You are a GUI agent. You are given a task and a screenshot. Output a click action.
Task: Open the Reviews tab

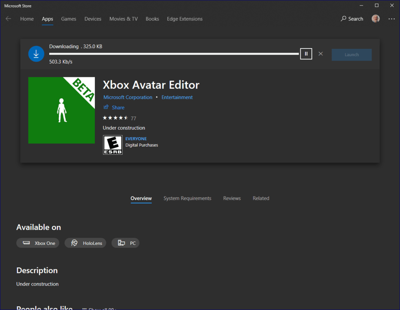(x=232, y=198)
